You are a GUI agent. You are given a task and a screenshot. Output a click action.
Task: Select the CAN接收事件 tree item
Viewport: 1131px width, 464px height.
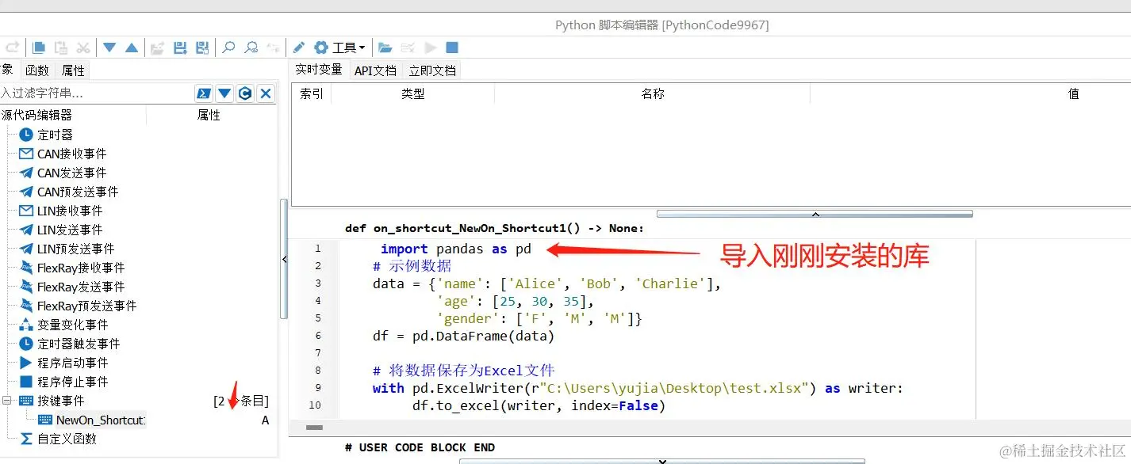coord(71,154)
